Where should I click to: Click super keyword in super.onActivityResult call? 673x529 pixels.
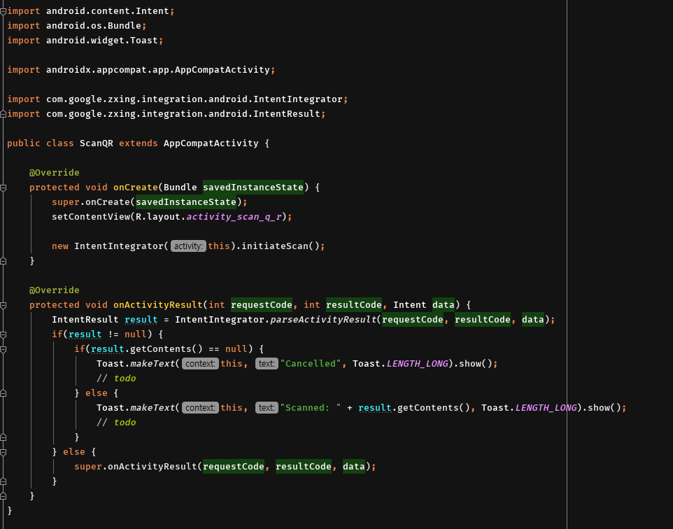coord(88,467)
